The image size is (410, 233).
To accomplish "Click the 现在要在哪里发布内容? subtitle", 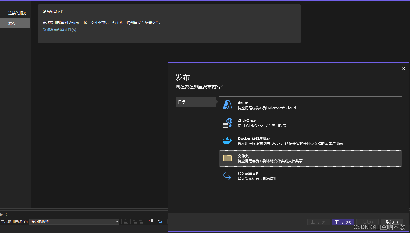I will (x=199, y=87).
